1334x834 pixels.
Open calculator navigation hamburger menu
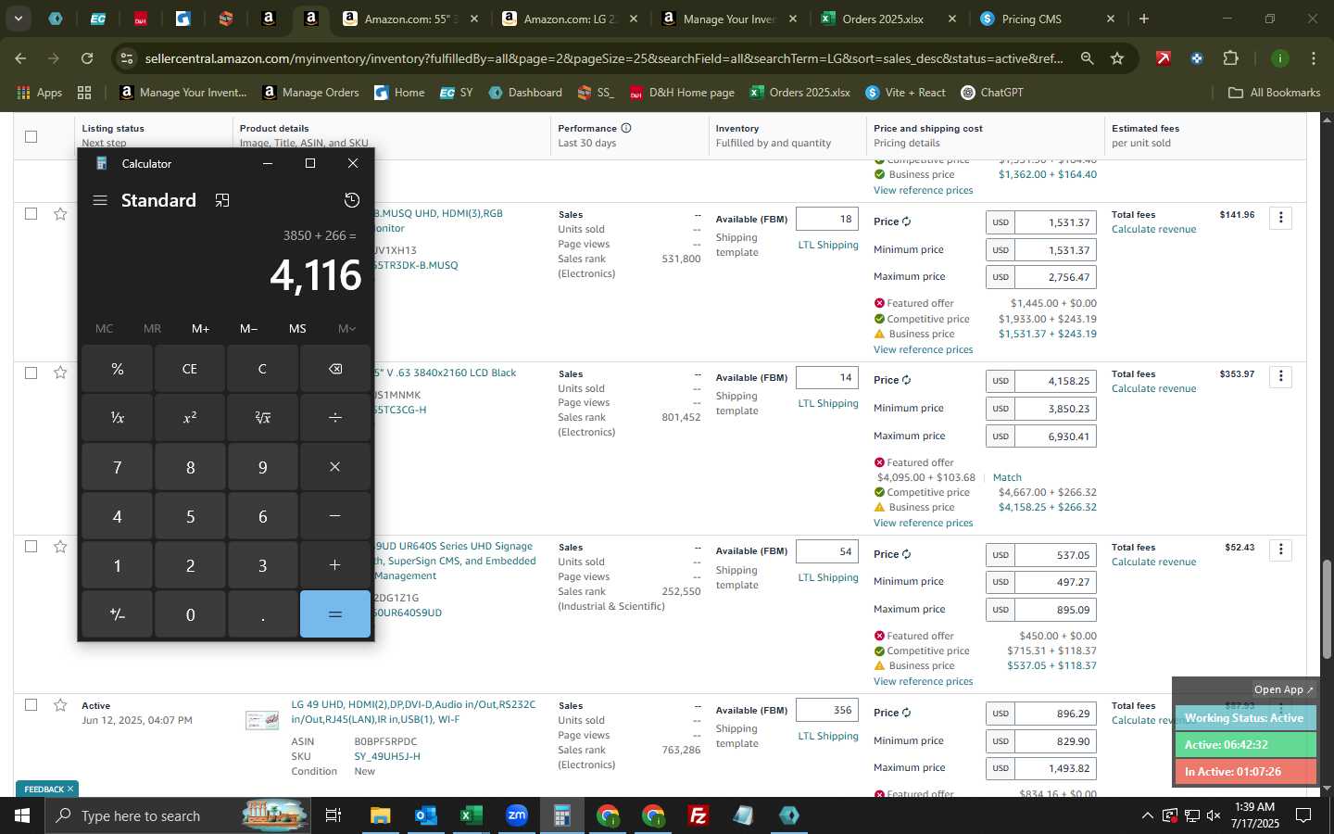(x=100, y=200)
